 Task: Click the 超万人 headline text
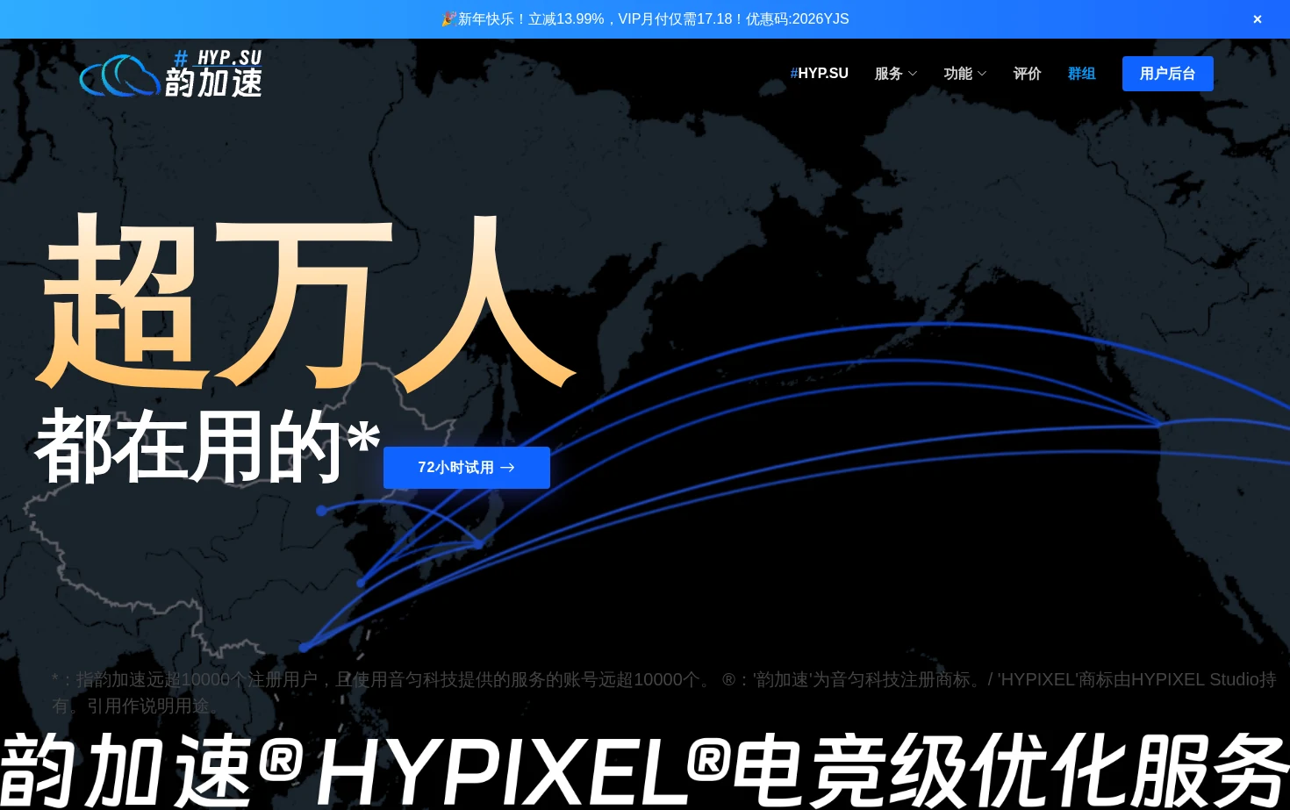305,302
